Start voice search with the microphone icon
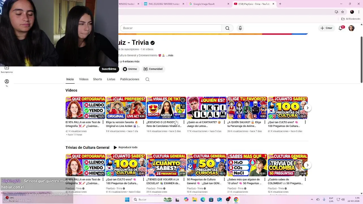 pos(240,28)
